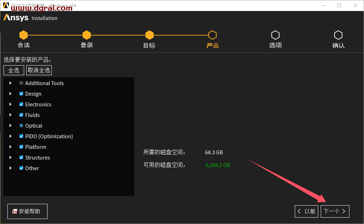Toggle the Additional Tools checkbox

(x=21, y=83)
